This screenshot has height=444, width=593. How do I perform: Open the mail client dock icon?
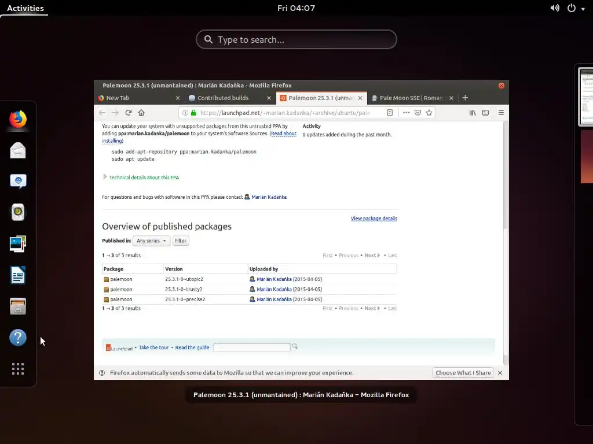(x=18, y=150)
